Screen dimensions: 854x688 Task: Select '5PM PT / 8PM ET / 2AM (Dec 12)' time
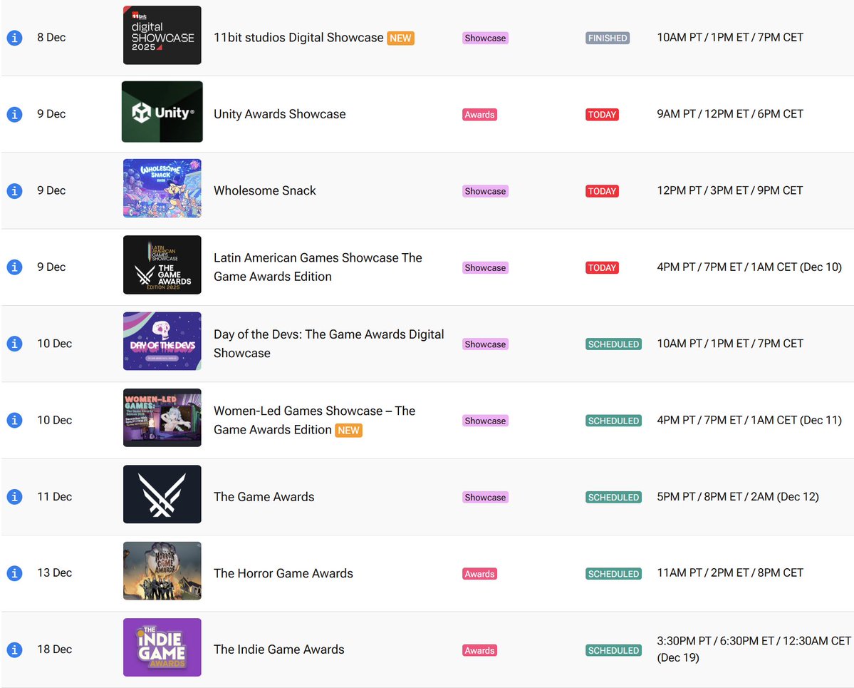[x=738, y=497]
